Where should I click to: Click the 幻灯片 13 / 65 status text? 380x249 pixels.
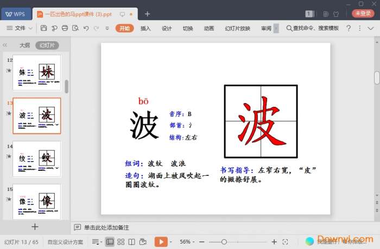pyautogui.click(x=21, y=242)
